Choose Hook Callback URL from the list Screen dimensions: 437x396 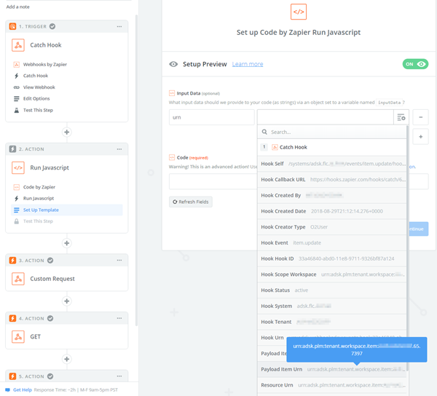tap(332, 180)
